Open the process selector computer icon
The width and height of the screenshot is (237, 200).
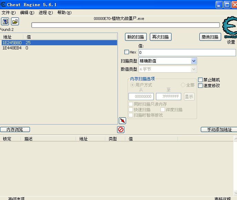point(5,21)
